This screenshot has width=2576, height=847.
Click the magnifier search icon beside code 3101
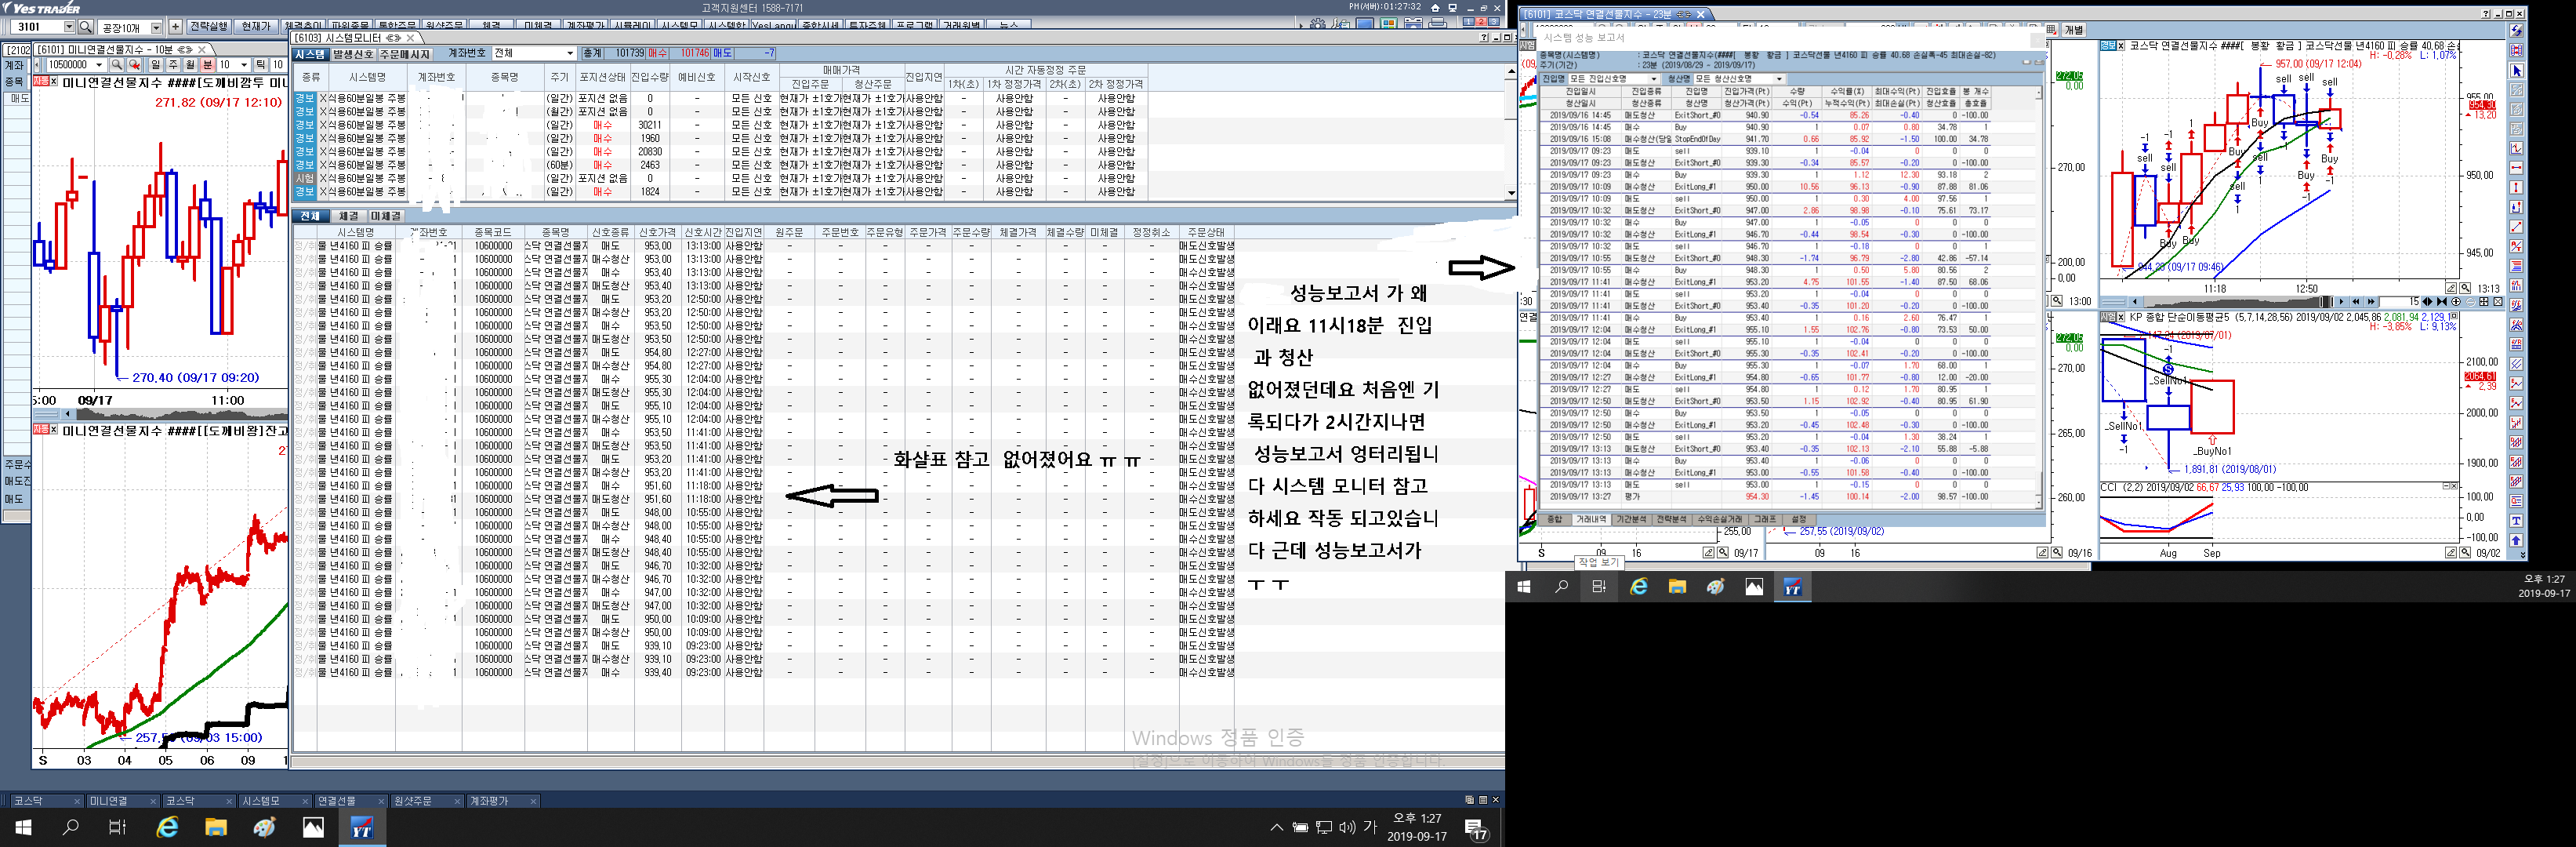click(x=86, y=27)
